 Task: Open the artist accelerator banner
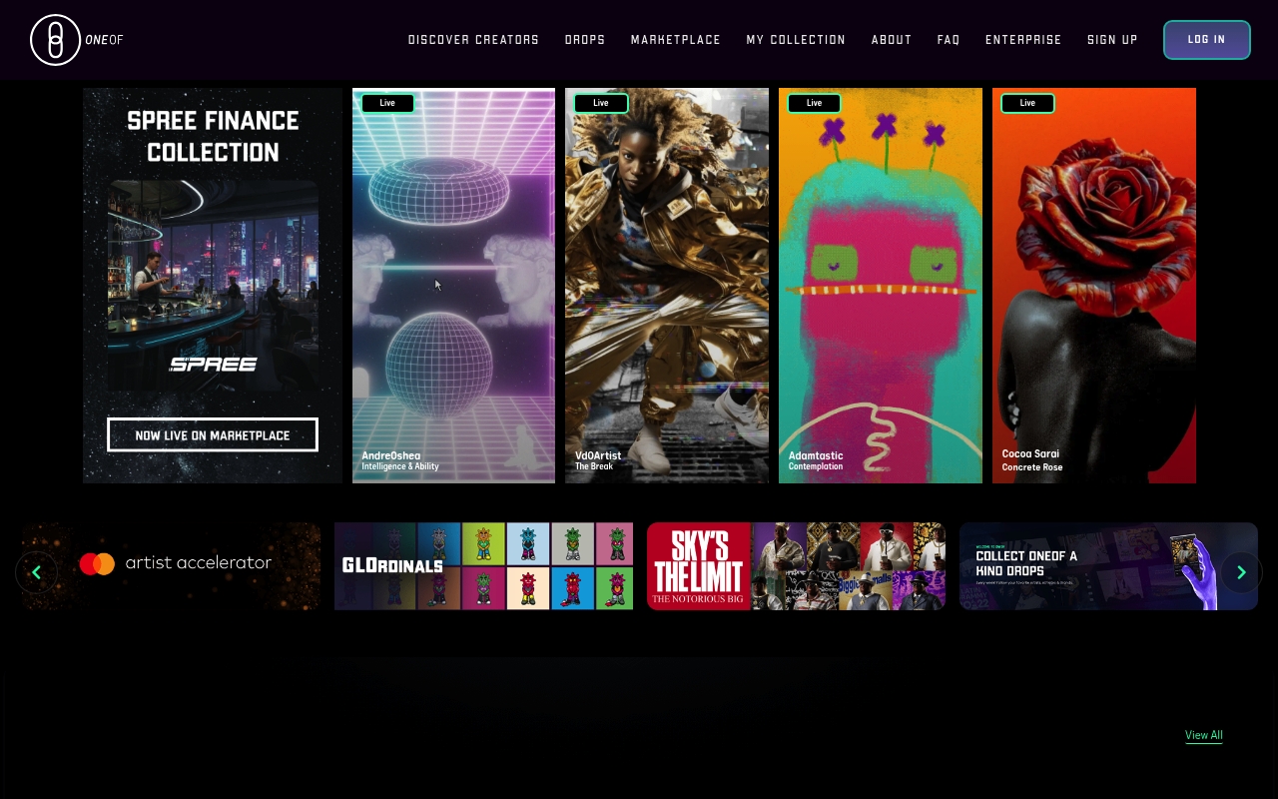[x=171, y=566]
